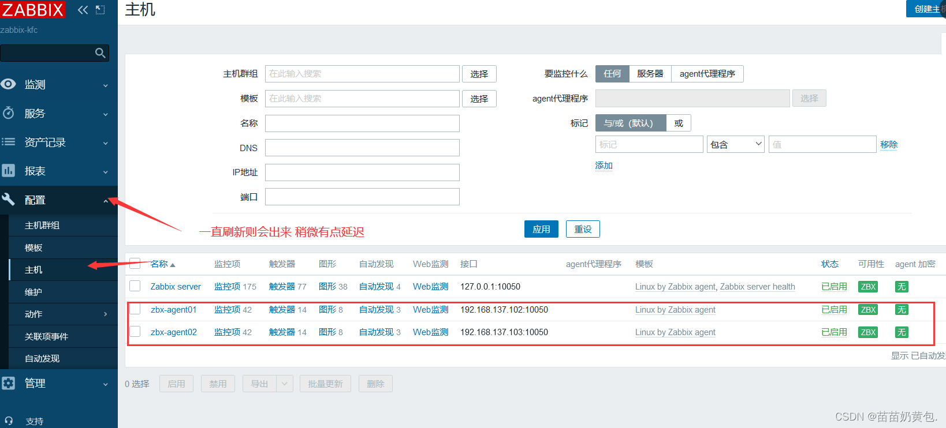This screenshot has height=428, width=946.
Task: Expand the 资产记录 menu chevron
Action: coord(106,143)
